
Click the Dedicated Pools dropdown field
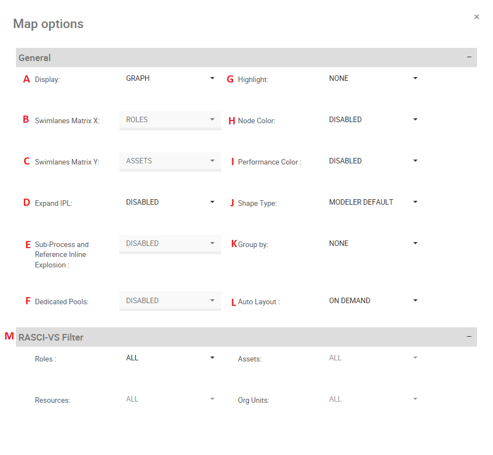(x=169, y=301)
